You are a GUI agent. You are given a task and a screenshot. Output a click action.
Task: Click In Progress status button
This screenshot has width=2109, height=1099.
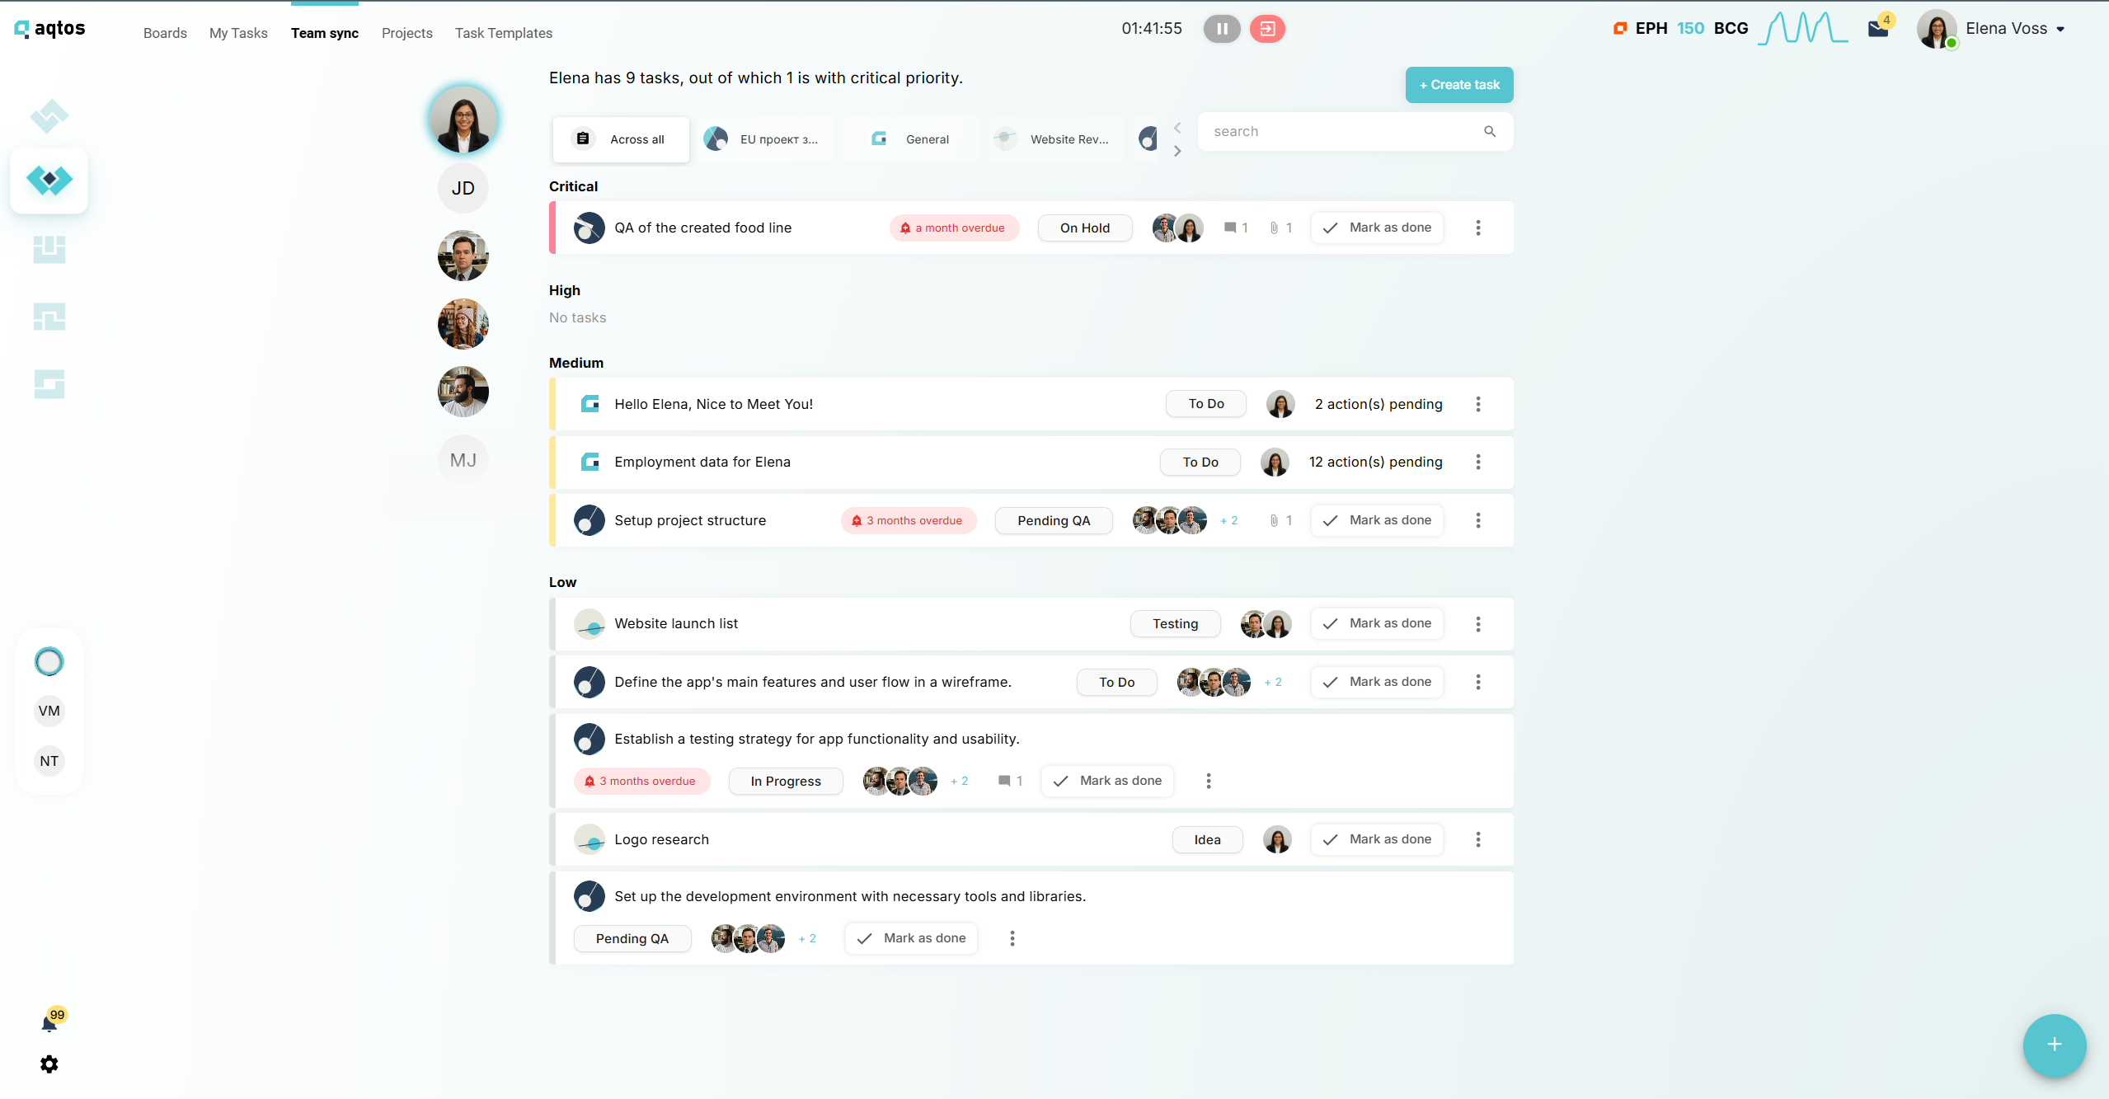(x=786, y=782)
